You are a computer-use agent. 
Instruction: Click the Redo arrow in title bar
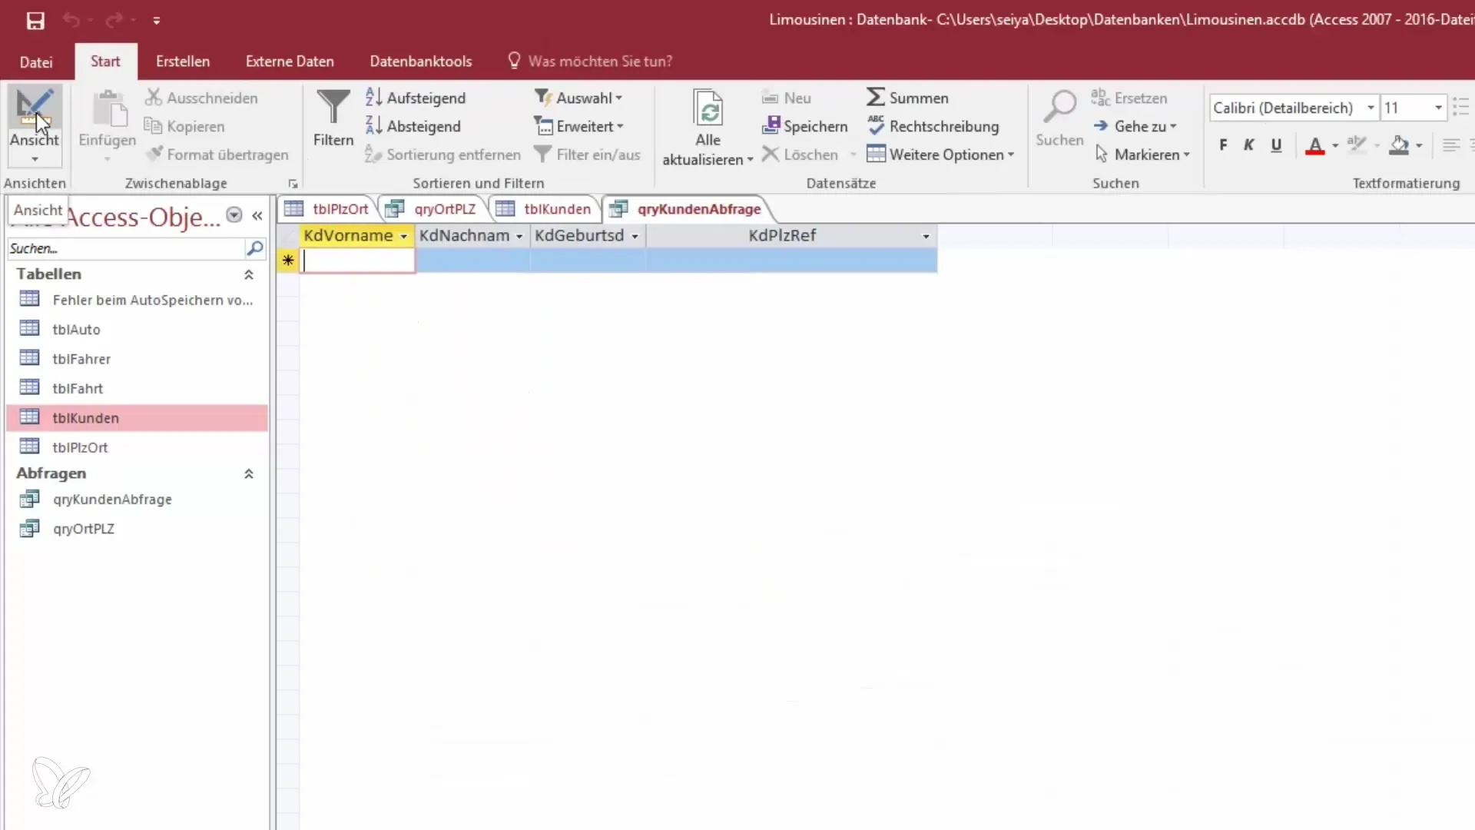point(114,20)
